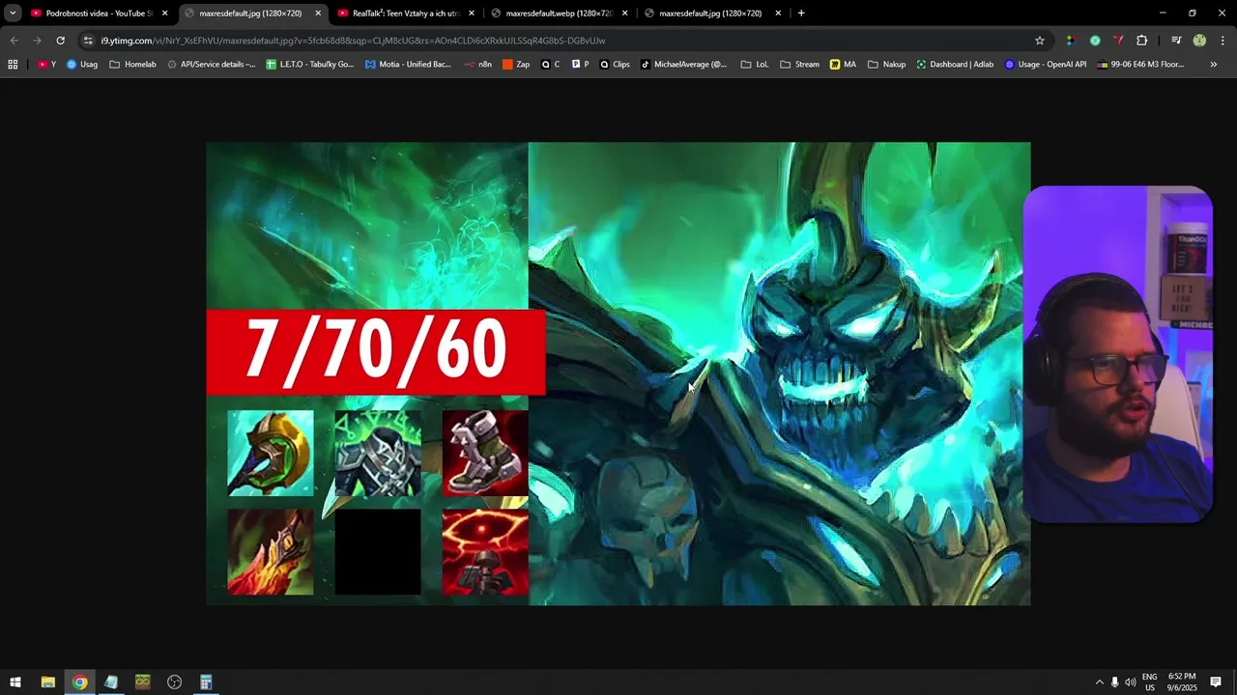1237x695 pixels.
Task: Open Chrome three-dot menu
Action: [x=1223, y=41]
